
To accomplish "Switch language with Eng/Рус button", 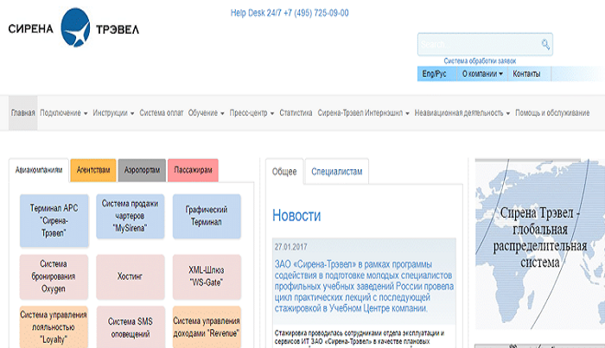I will [434, 74].
